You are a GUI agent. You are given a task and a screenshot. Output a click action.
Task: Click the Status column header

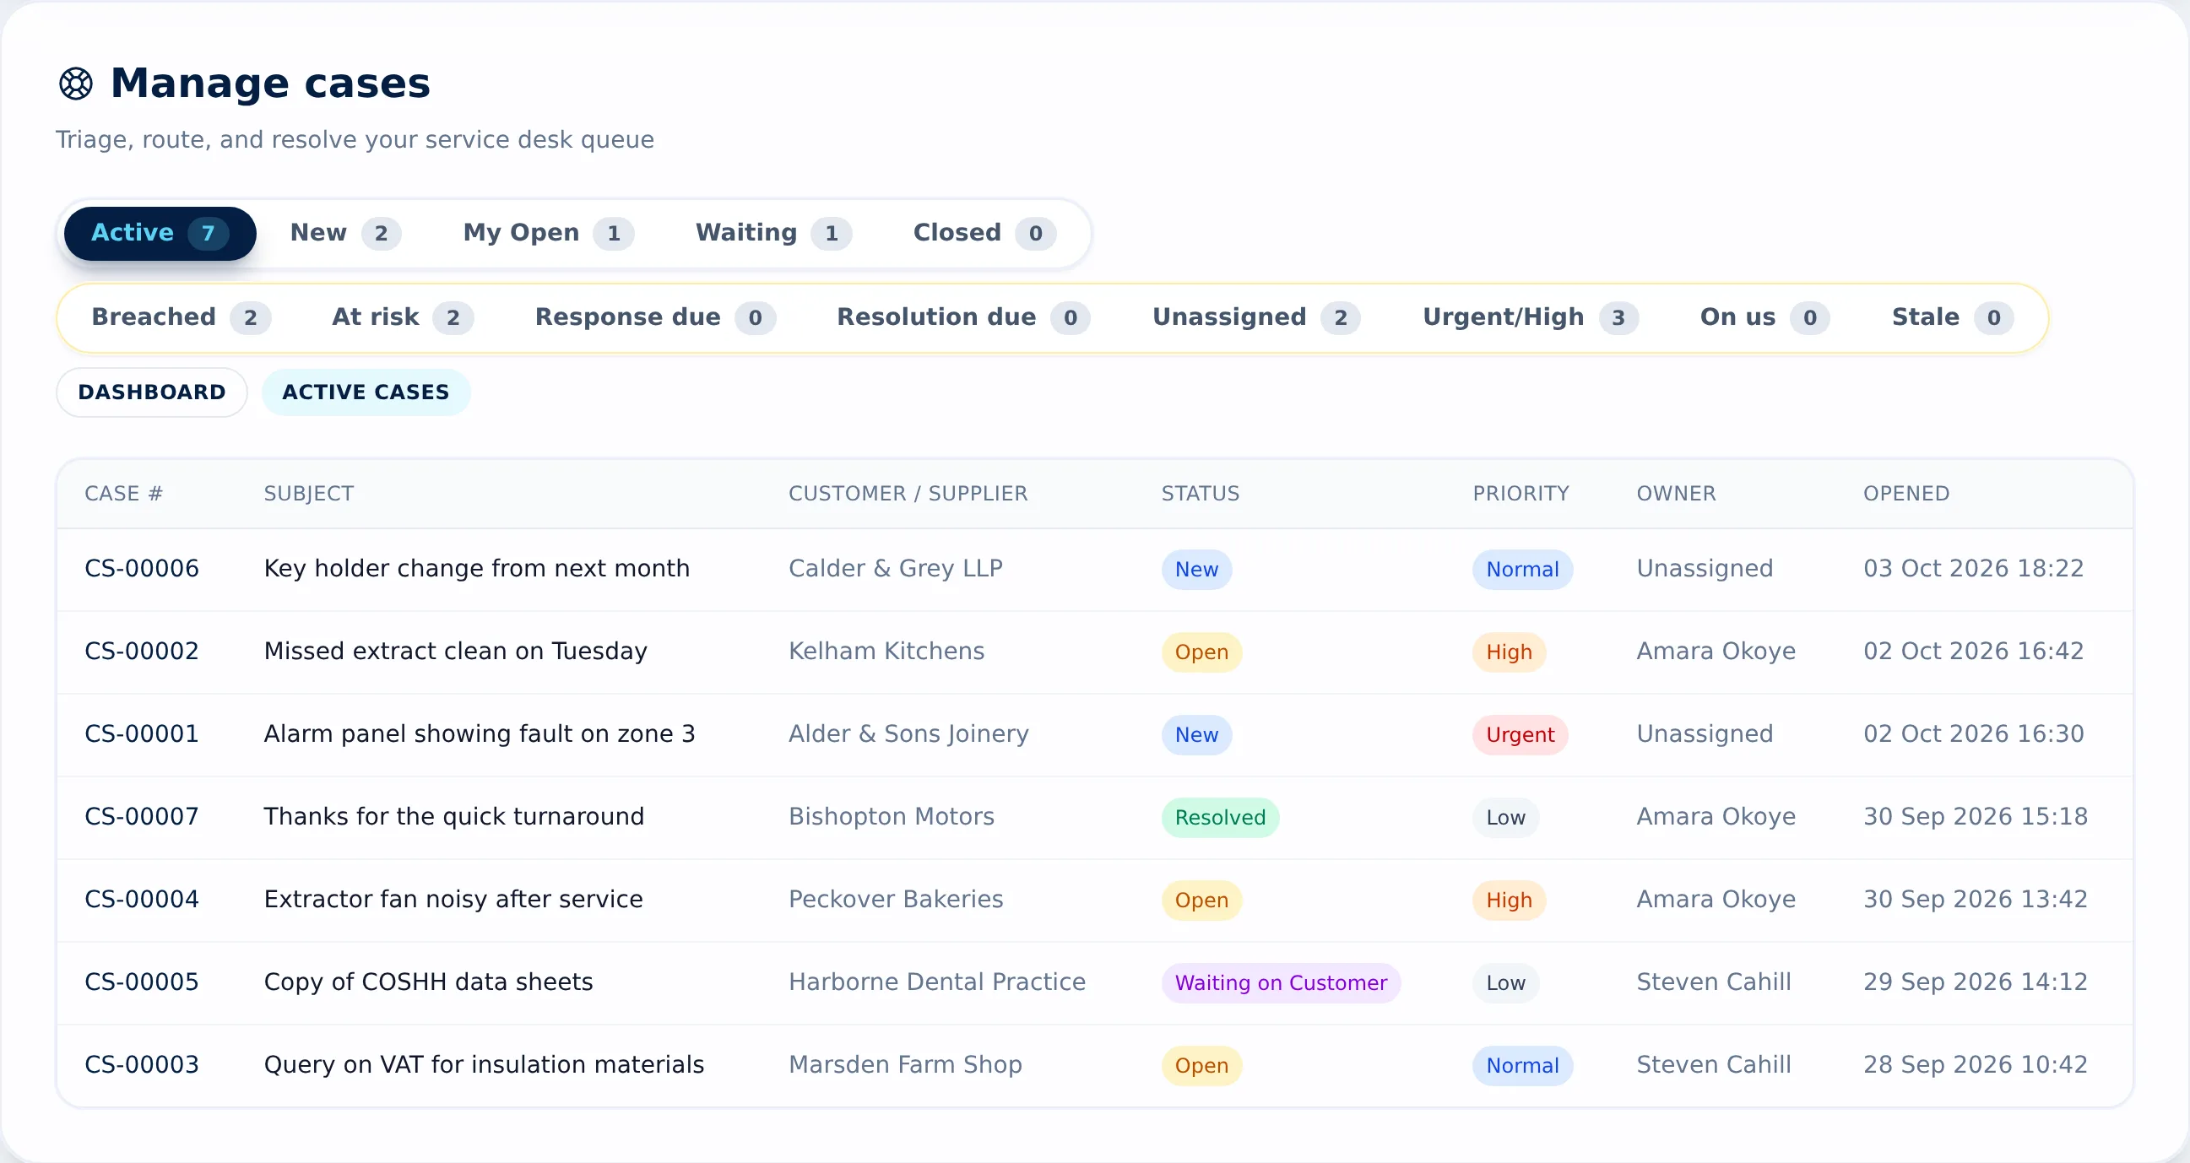pyautogui.click(x=1200, y=493)
